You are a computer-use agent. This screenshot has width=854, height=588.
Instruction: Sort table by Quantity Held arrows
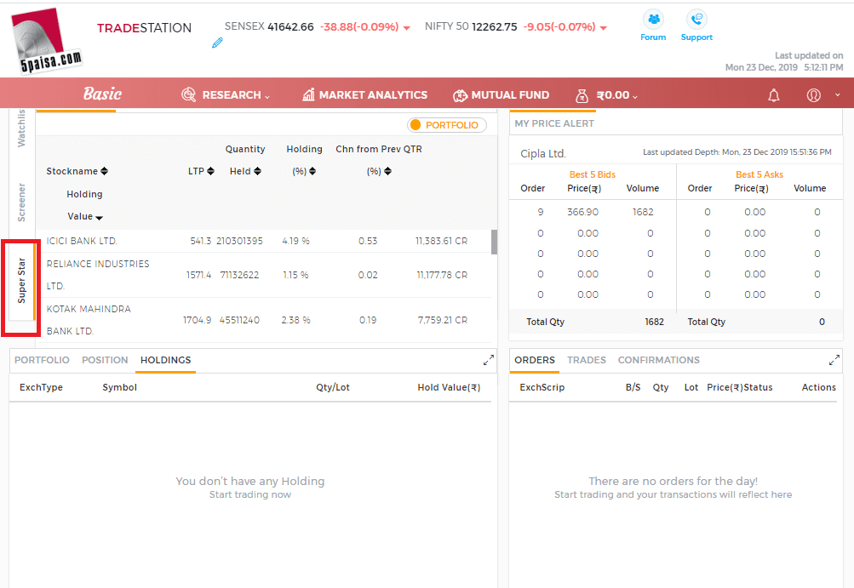coord(258,171)
